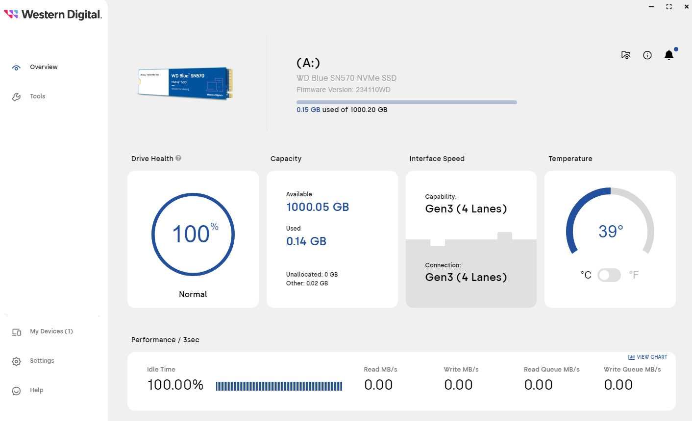Minimize the Dashboard window
This screenshot has width=692, height=421.
pyautogui.click(x=651, y=7)
